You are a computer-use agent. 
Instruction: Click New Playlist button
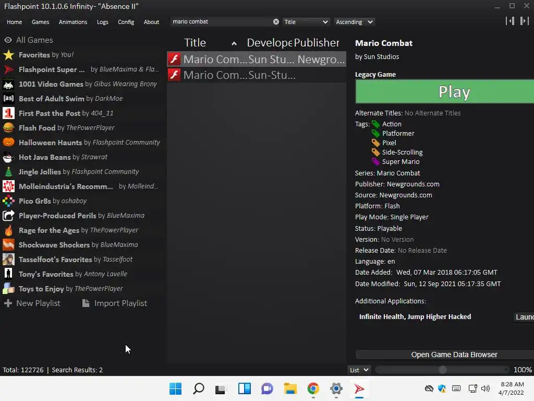32,303
